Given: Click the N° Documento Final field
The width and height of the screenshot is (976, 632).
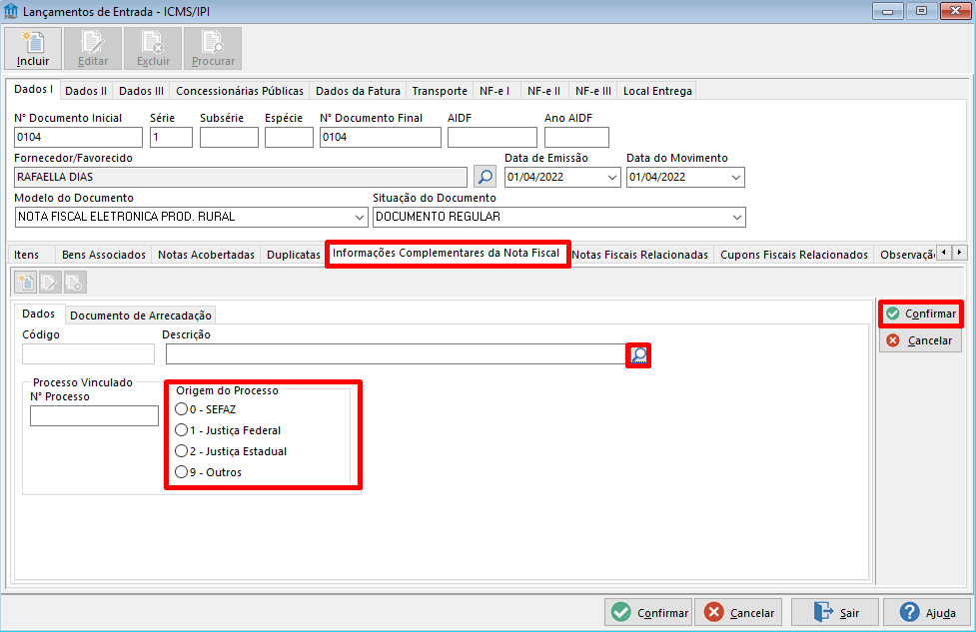Looking at the screenshot, I should point(381,138).
